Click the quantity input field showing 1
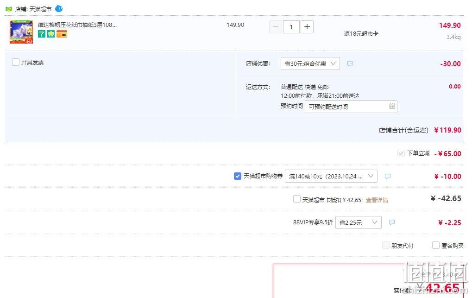The width and height of the screenshot is (472, 298). coord(291,27)
